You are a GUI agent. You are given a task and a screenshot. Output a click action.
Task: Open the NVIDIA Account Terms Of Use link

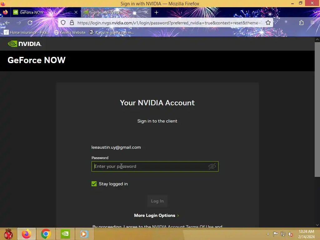(183, 226)
